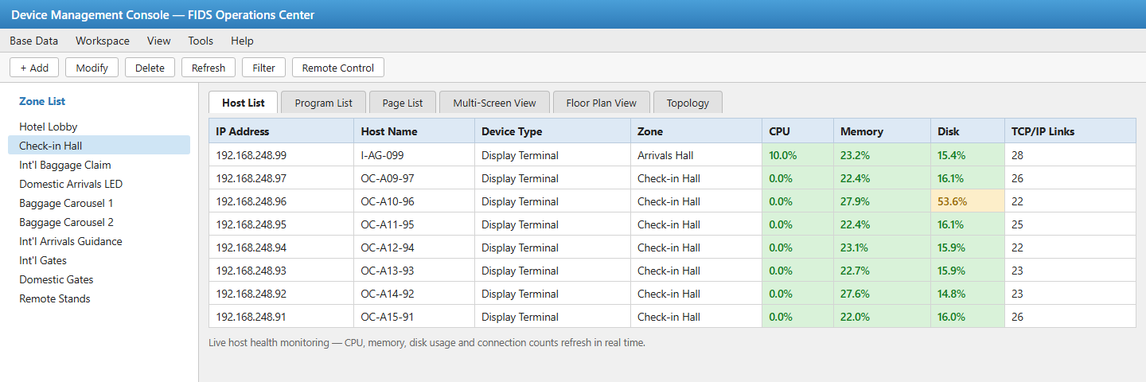Click the Delete button
The image size is (1146, 382).
click(150, 68)
